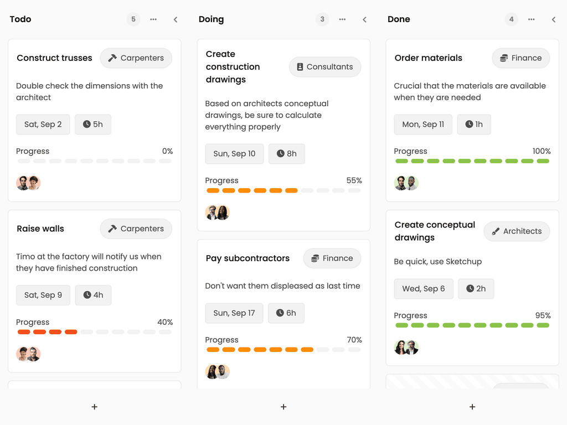Click "Don't want them displeased" description
The width and height of the screenshot is (567, 425).
pyautogui.click(x=282, y=286)
